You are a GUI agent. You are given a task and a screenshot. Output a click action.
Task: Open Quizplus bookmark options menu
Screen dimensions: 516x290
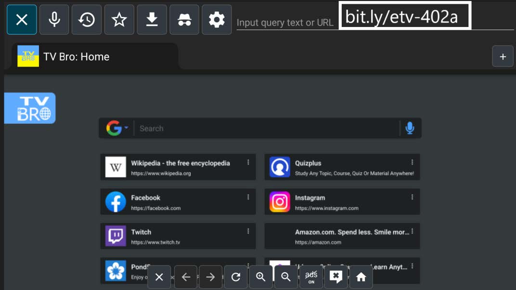point(412,162)
